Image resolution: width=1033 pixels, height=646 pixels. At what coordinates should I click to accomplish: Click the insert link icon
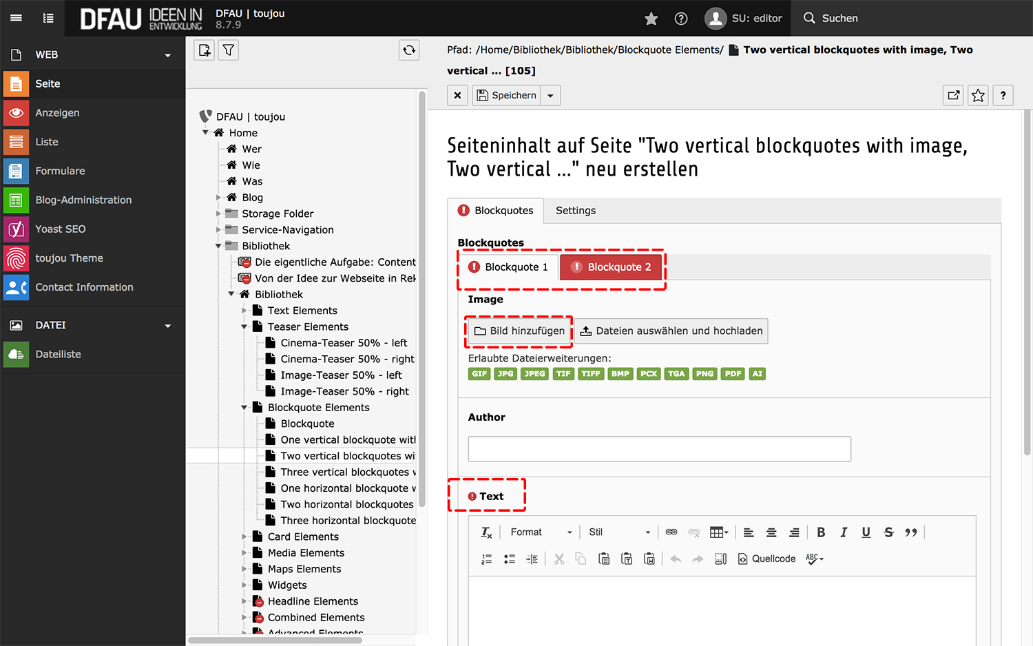point(671,532)
